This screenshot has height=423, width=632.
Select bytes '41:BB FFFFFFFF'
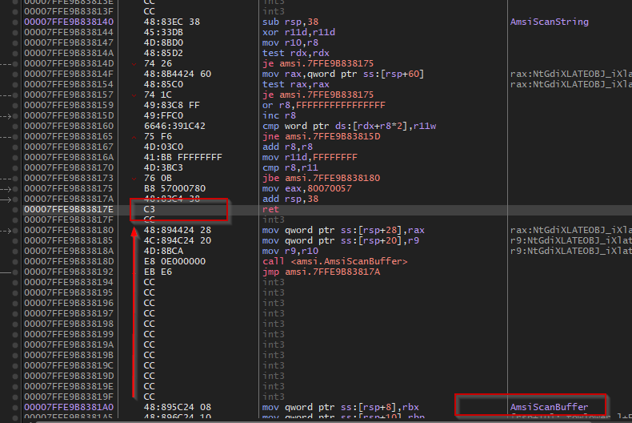tap(183, 157)
